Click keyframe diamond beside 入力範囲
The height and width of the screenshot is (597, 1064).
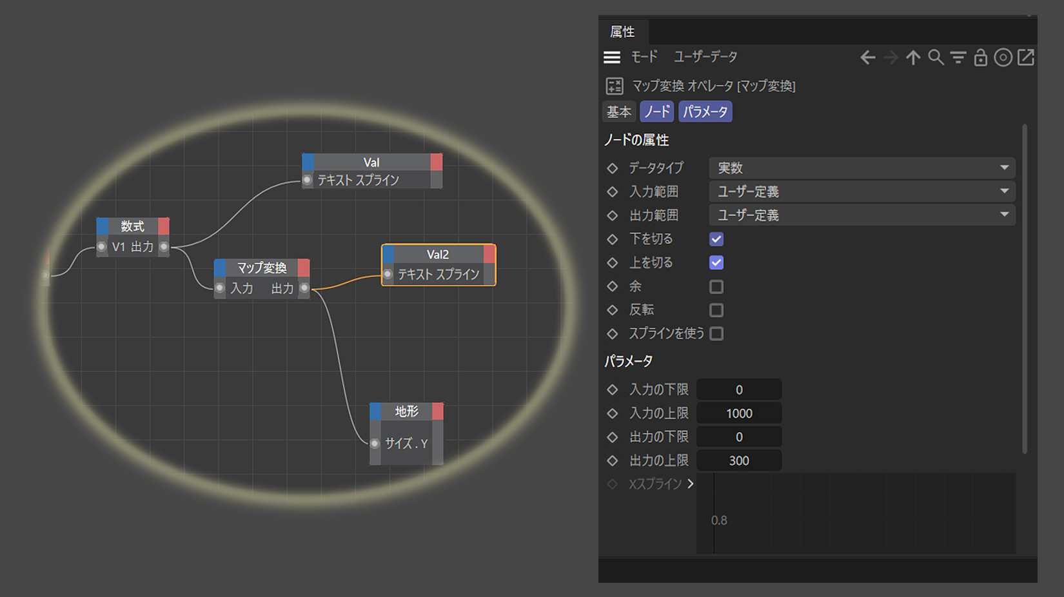point(613,191)
